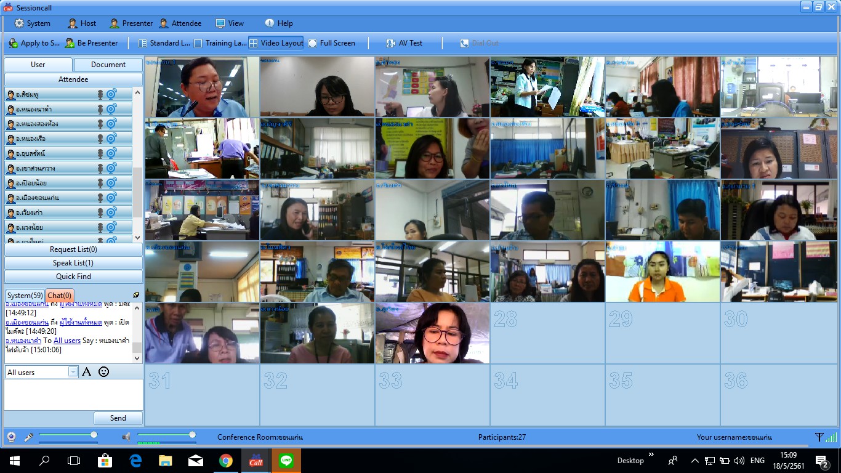Click the speaker mute icon
Image resolution: width=841 pixels, height=473 pixels.
click(x=126, y=437)
